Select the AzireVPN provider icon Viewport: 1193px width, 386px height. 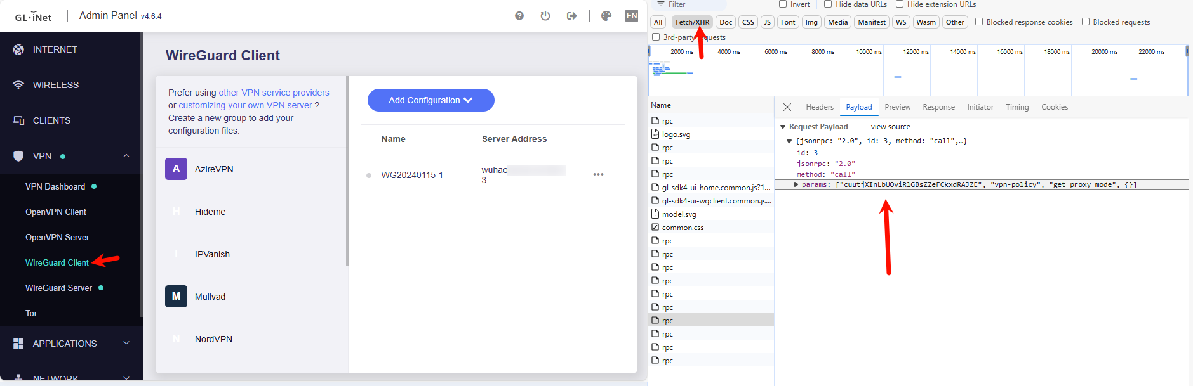[176, 169]
